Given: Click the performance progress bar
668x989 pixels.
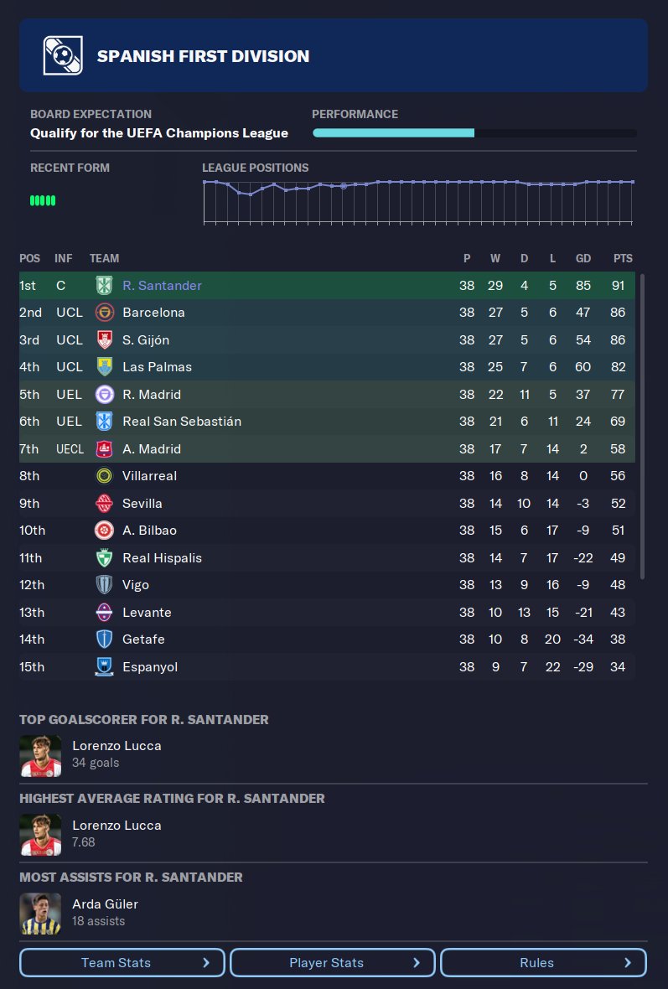Looking at the screenshot, I should (x=474, y=132).
